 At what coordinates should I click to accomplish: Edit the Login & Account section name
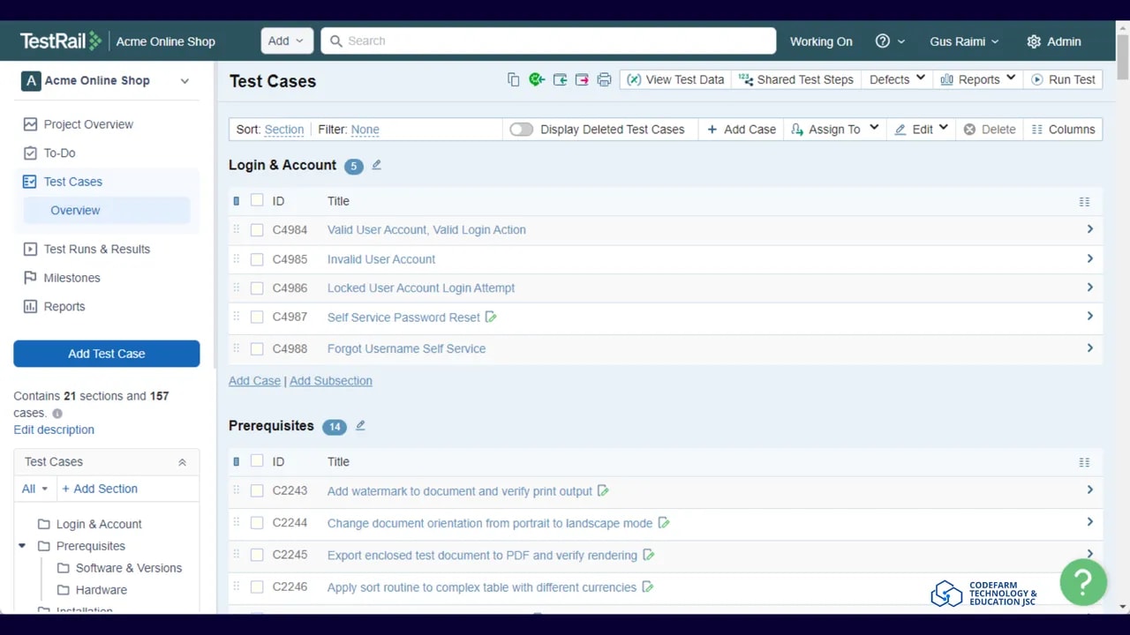click(x=377, y=165)
